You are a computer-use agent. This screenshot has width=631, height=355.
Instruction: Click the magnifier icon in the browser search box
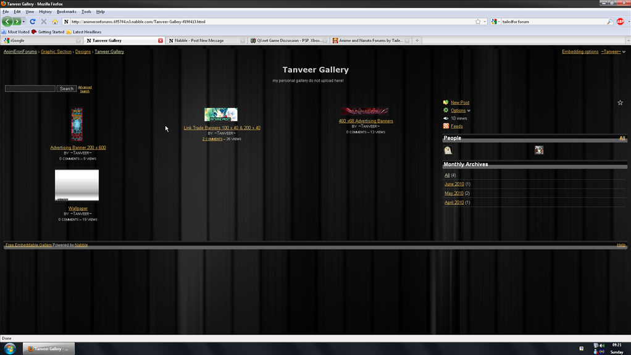coord(609,22)
